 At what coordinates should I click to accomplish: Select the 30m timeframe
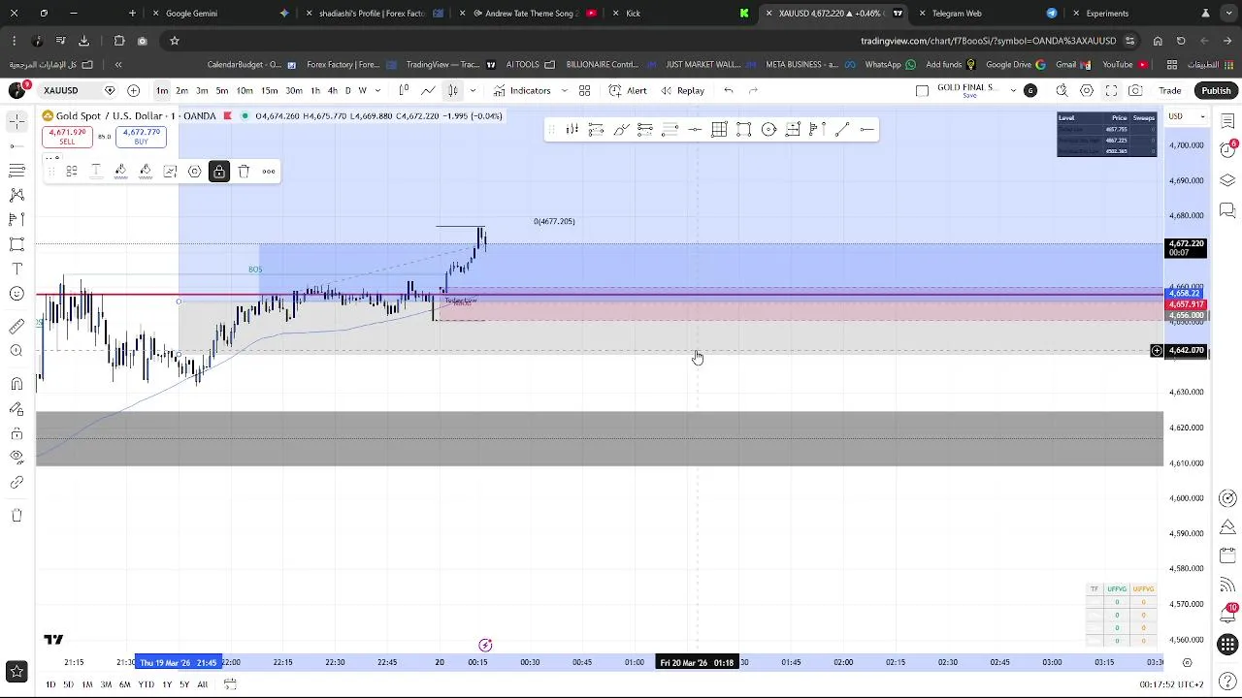point(293,90)
